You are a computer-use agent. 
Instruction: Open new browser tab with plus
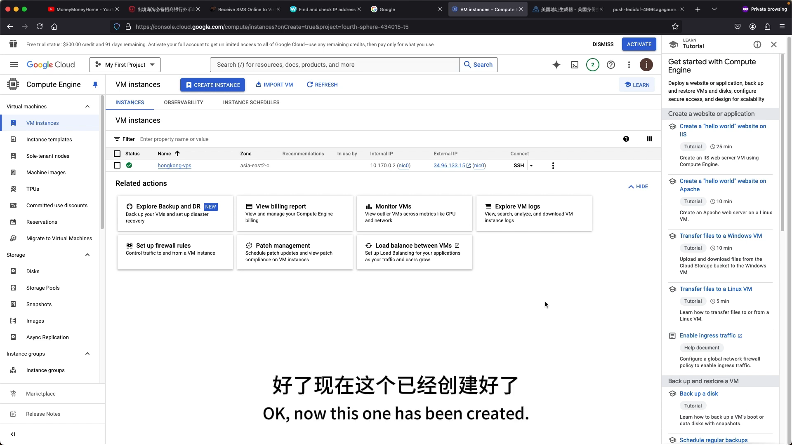698,9
